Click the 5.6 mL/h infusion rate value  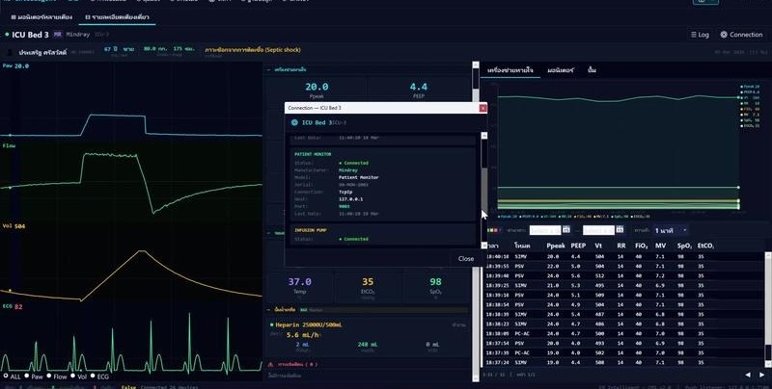coord(303,335)
